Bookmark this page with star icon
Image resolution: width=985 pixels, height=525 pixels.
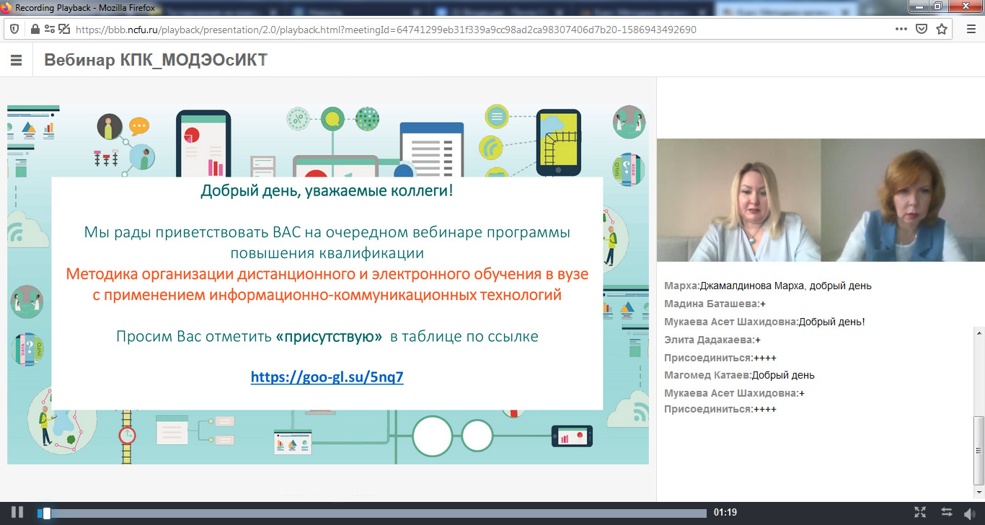pos(942,30)
